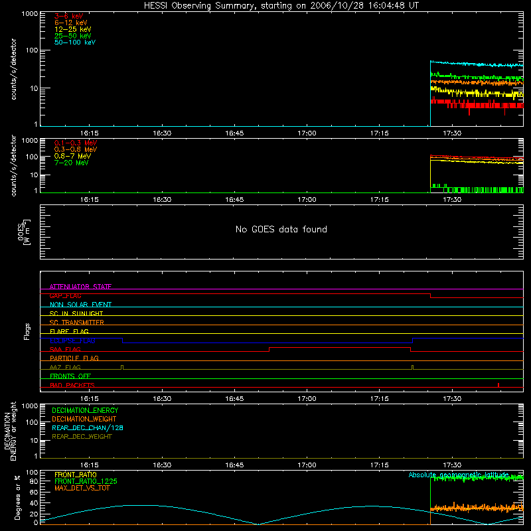Screen dimensions: 531x531
Task: Select the FLARE_FLAG label
Action: point(69,331)
